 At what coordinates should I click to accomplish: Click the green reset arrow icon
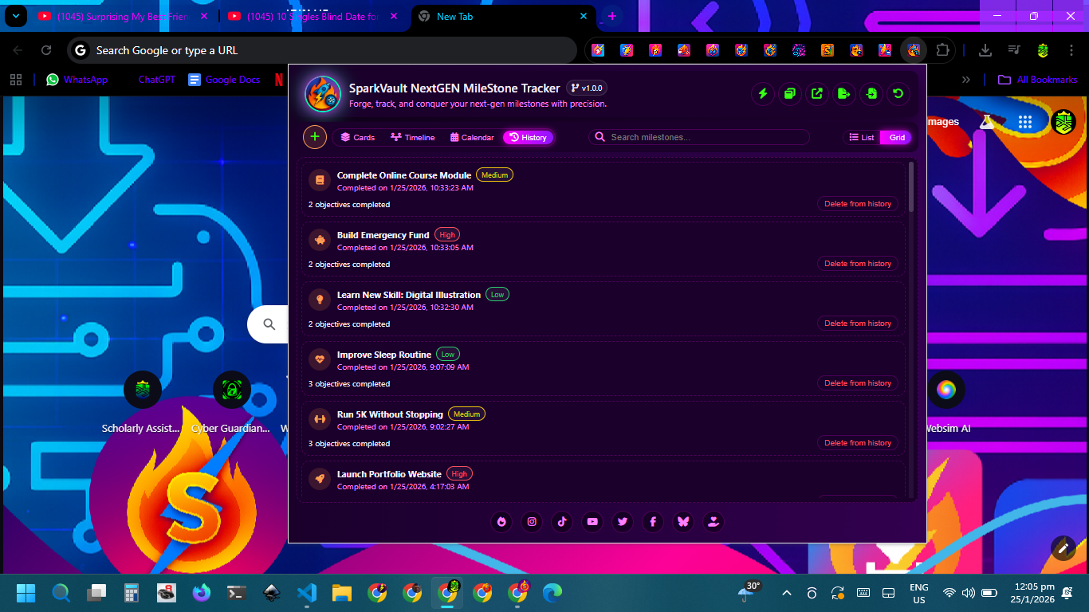pos(898,94)
